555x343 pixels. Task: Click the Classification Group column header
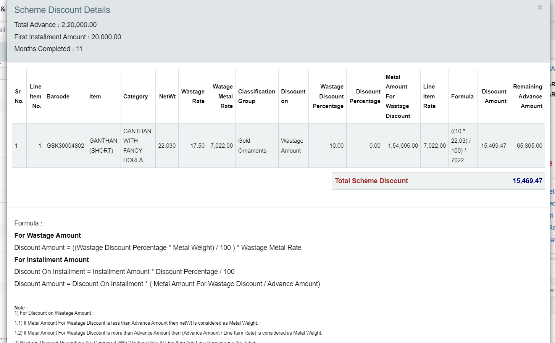257,97
